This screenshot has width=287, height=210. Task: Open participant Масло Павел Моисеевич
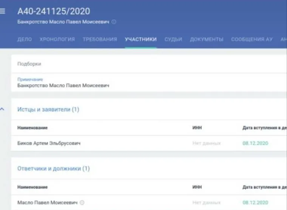point(47,202)
